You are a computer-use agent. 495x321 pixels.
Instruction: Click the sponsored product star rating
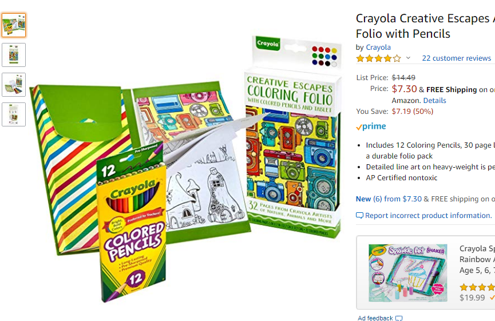click(x=477, y=287)
